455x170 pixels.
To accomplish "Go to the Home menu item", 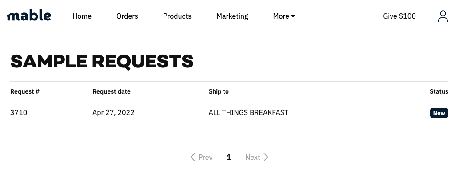I will pos(82,16).
